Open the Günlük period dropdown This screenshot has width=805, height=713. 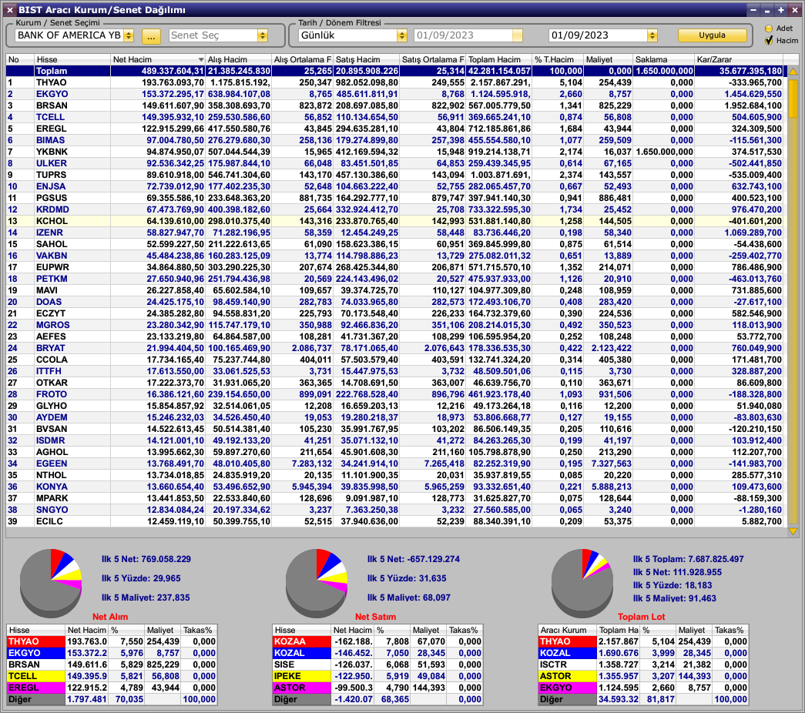coord(401,35)
